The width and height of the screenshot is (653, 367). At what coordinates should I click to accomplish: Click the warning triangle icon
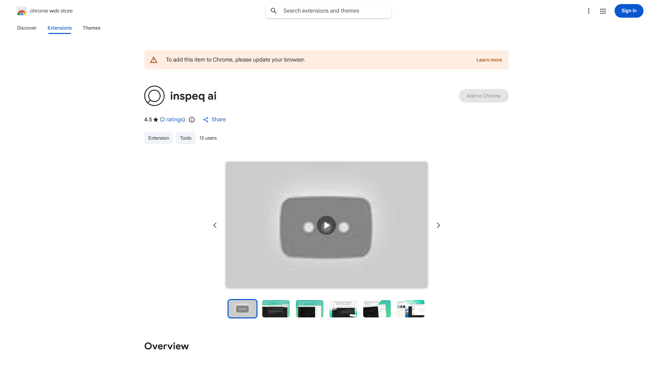click(154, 59)
